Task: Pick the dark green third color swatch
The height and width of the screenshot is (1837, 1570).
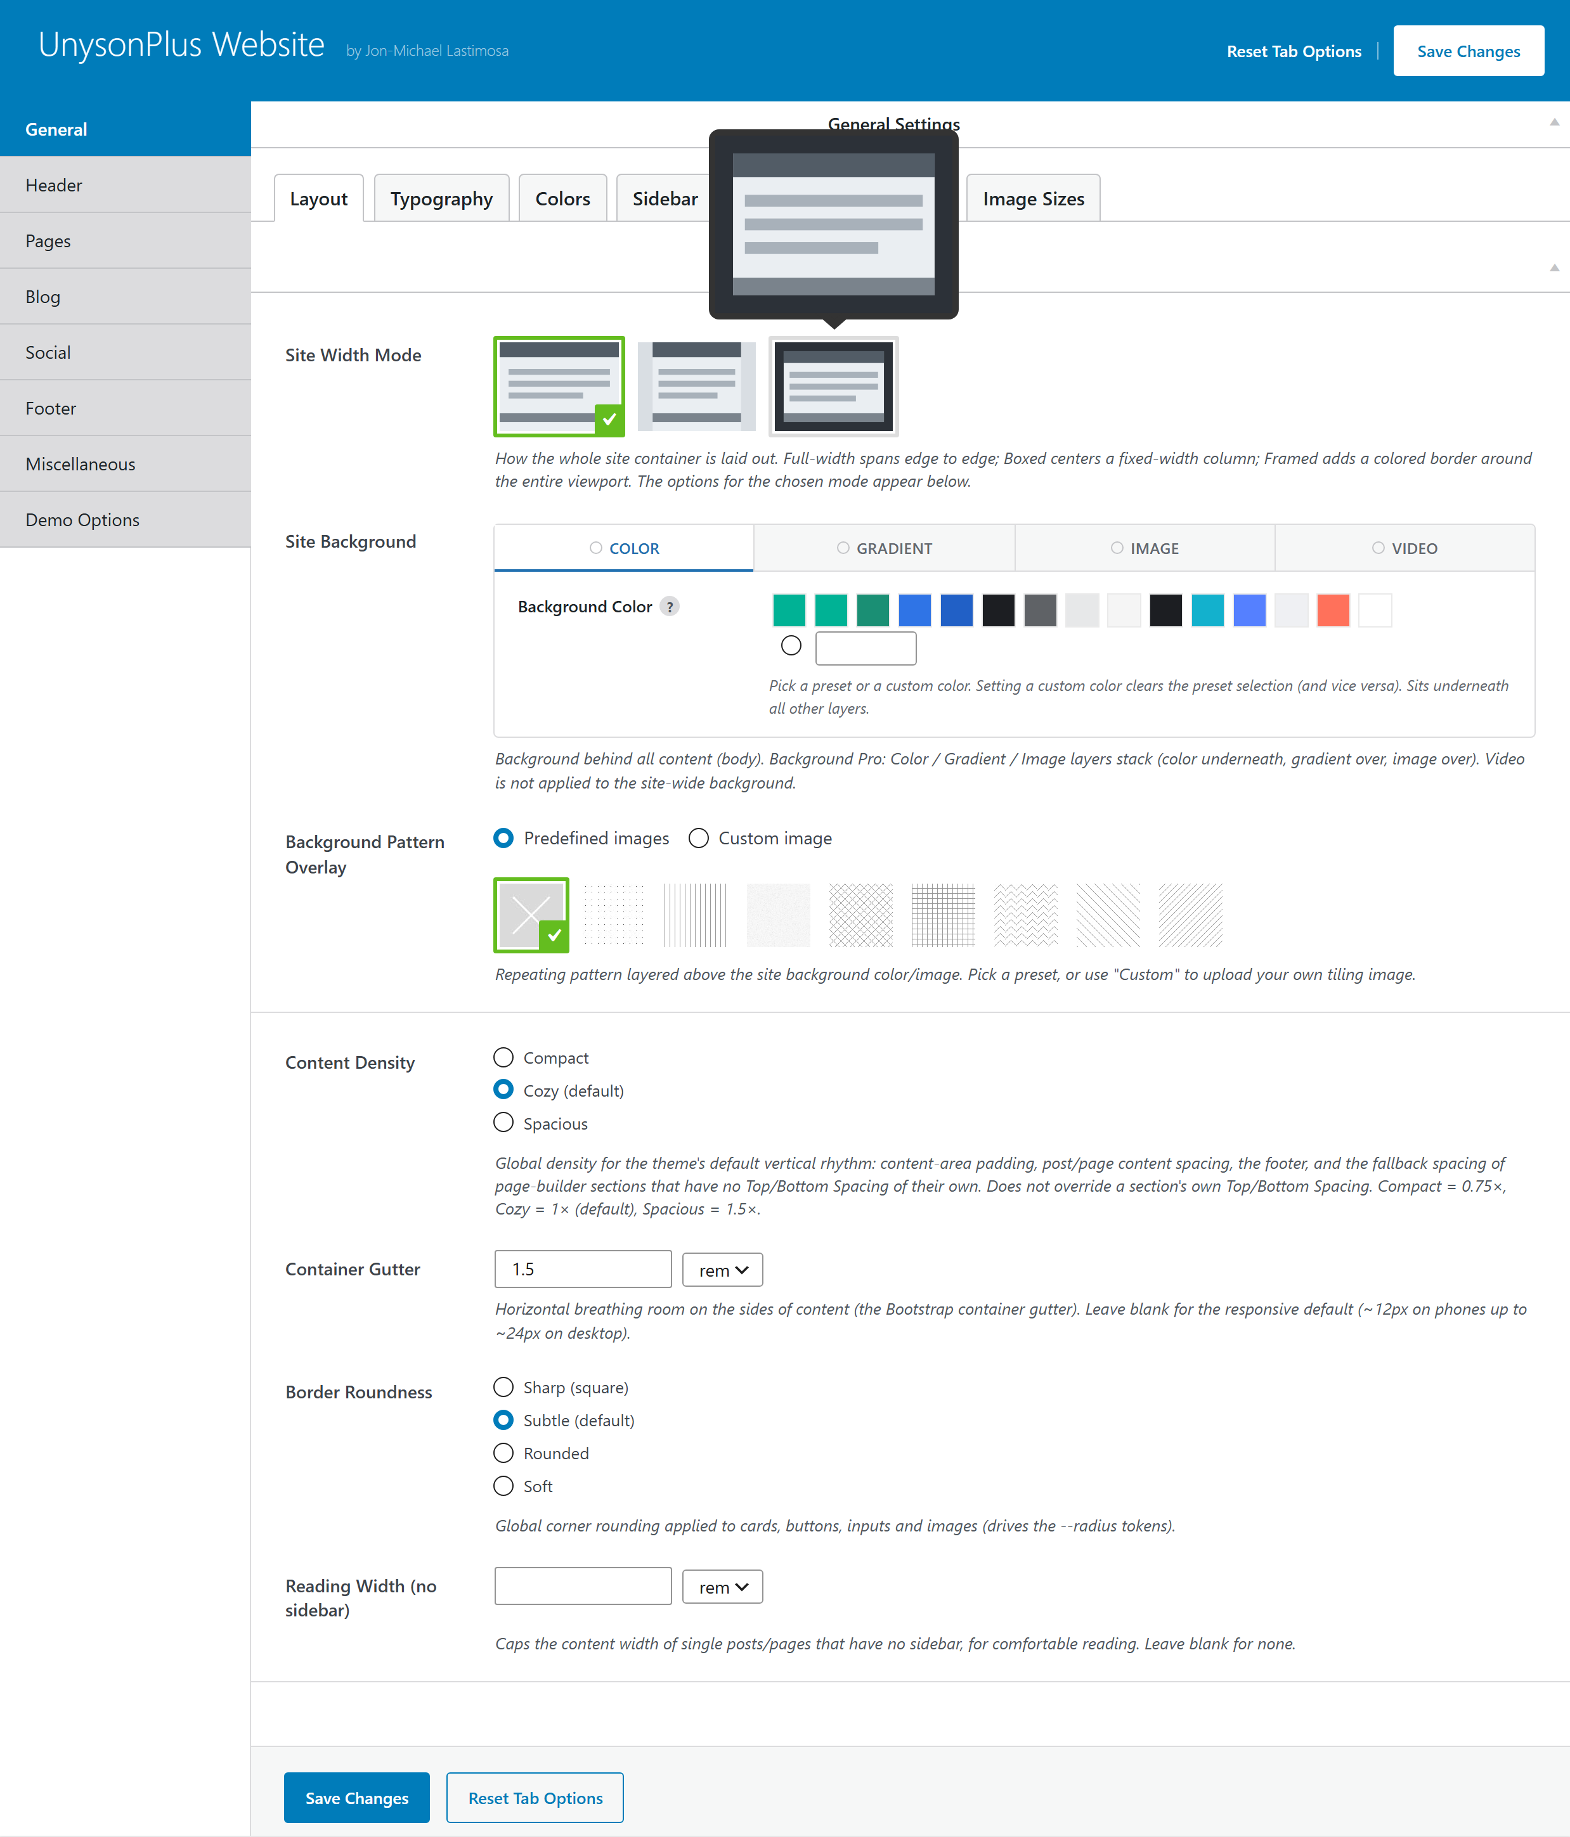Action: [x=873, y=610]
